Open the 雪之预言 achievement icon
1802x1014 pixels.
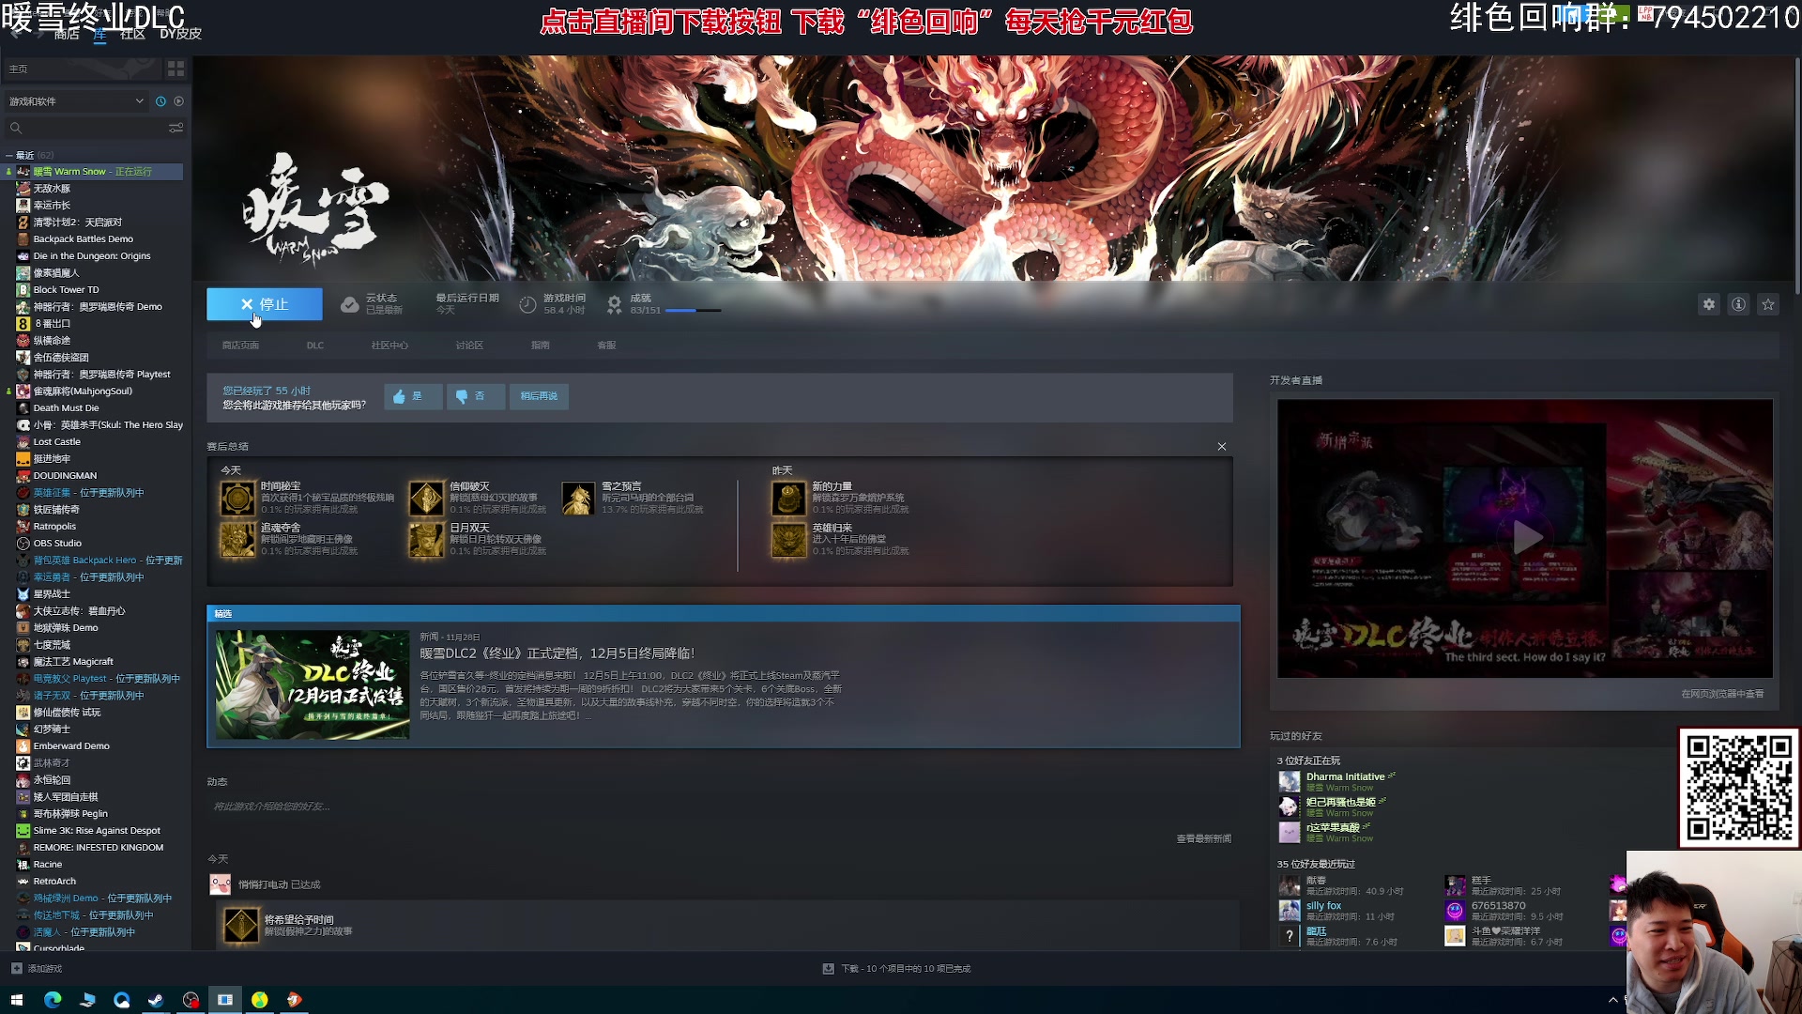pyautogui.click(x=578, y=499)
